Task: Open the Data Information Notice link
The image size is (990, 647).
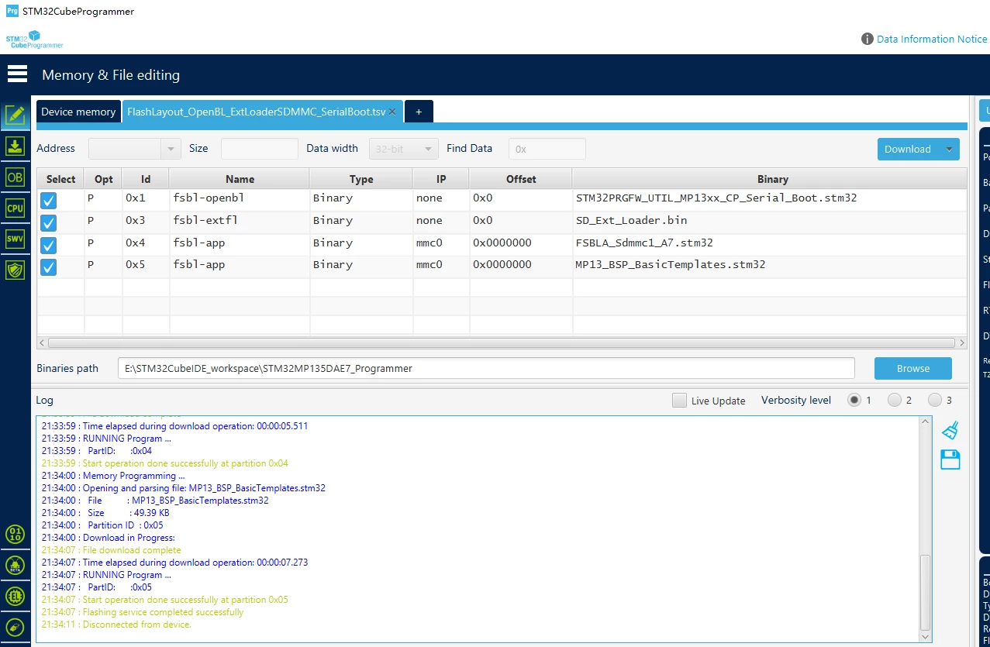Action: [x=932, y=39]
